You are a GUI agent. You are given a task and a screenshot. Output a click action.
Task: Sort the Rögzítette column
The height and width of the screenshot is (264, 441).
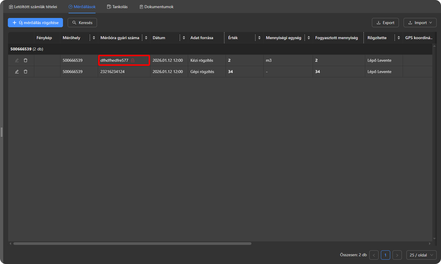click(398, 38)
